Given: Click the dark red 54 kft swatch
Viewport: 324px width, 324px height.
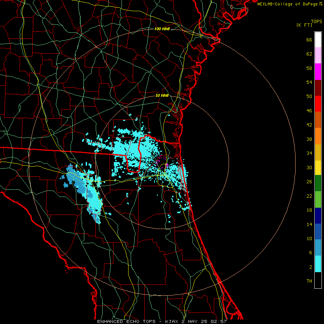Looking at the screenshot, I should (x=318, y=87).
